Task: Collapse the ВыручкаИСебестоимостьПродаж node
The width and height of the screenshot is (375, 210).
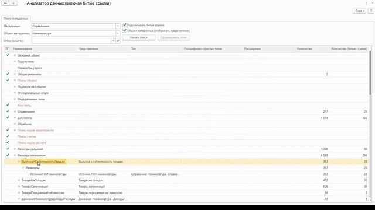Action: click(19, 162)
